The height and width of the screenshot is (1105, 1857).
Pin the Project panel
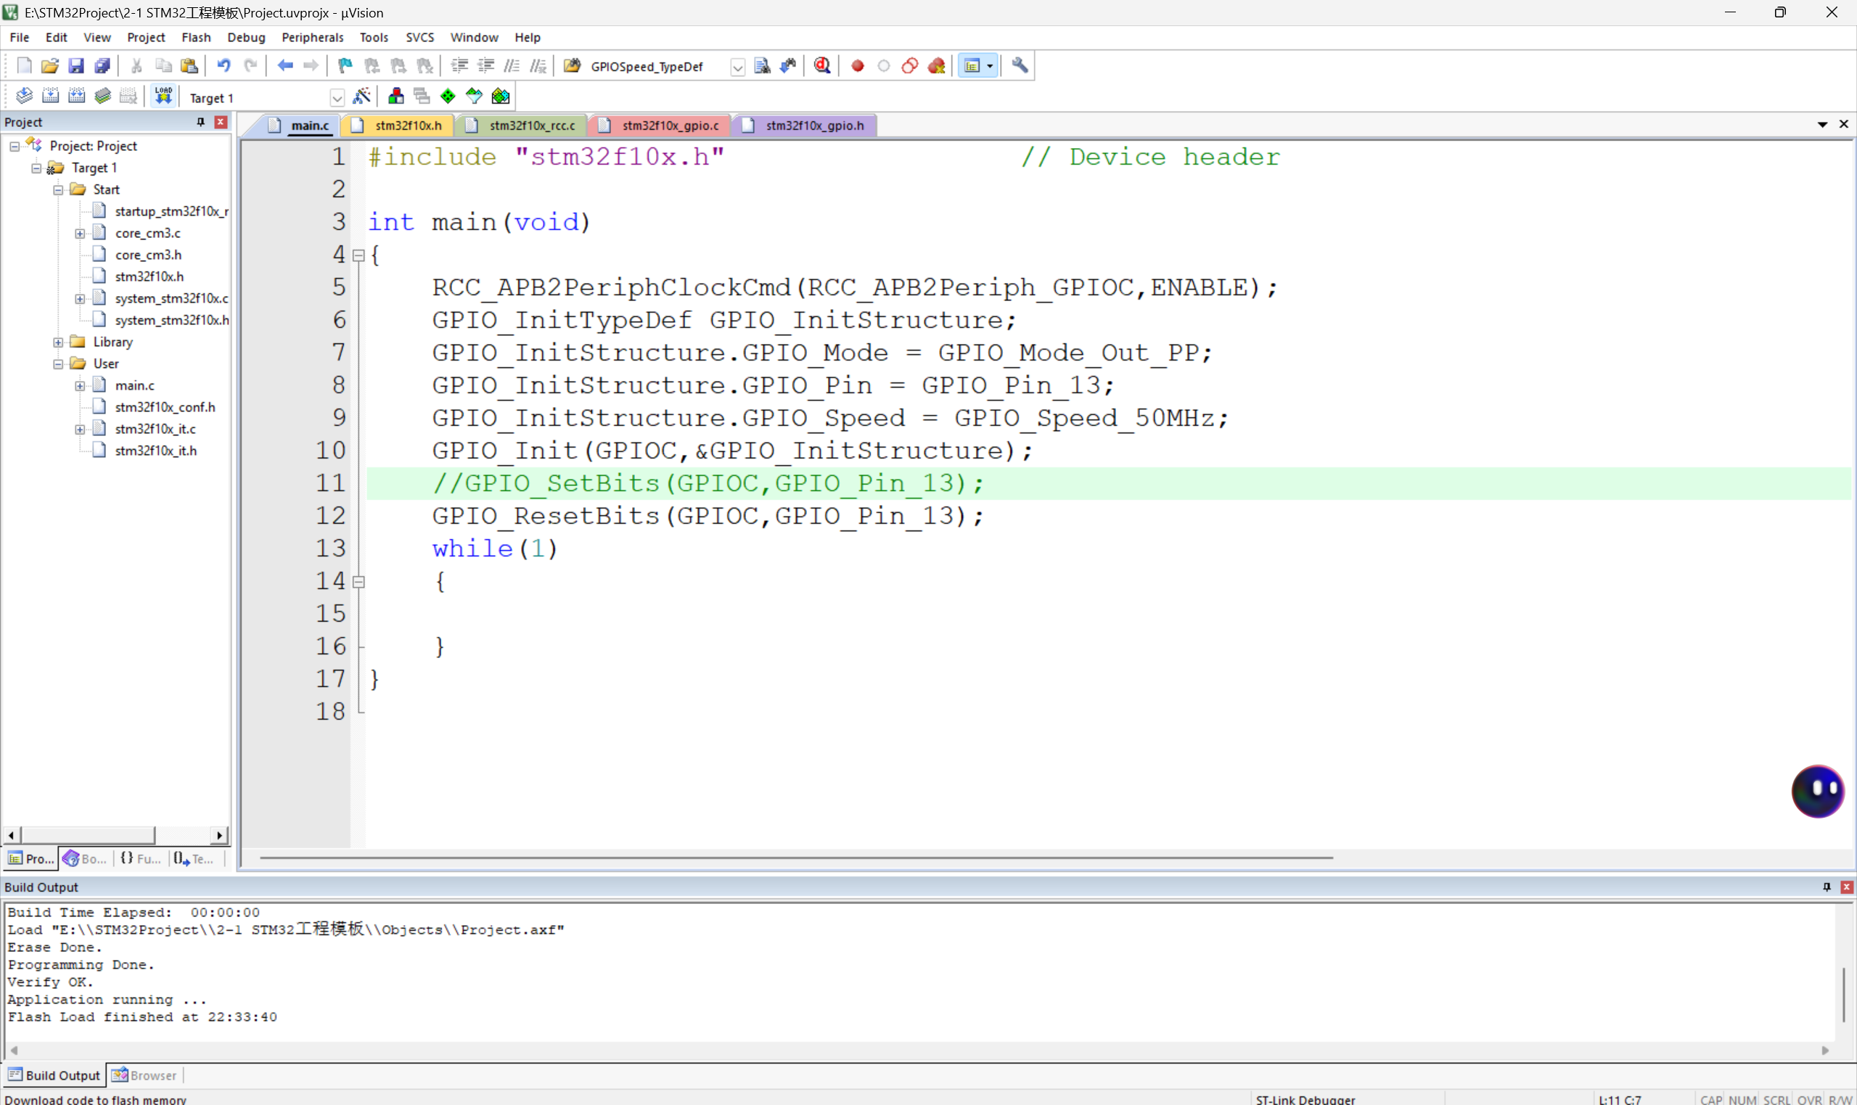(200, 121)
